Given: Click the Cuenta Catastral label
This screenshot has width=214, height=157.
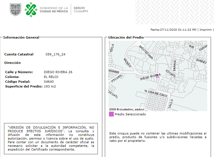Looking at the screenshot, I should pyautogui.click(x=19, y=54).
